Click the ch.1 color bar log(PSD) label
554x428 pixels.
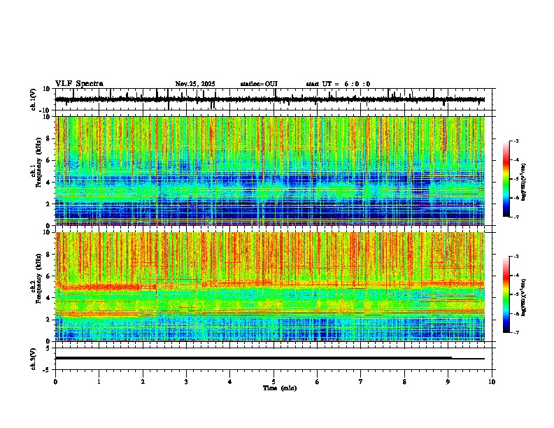[524, 183]
